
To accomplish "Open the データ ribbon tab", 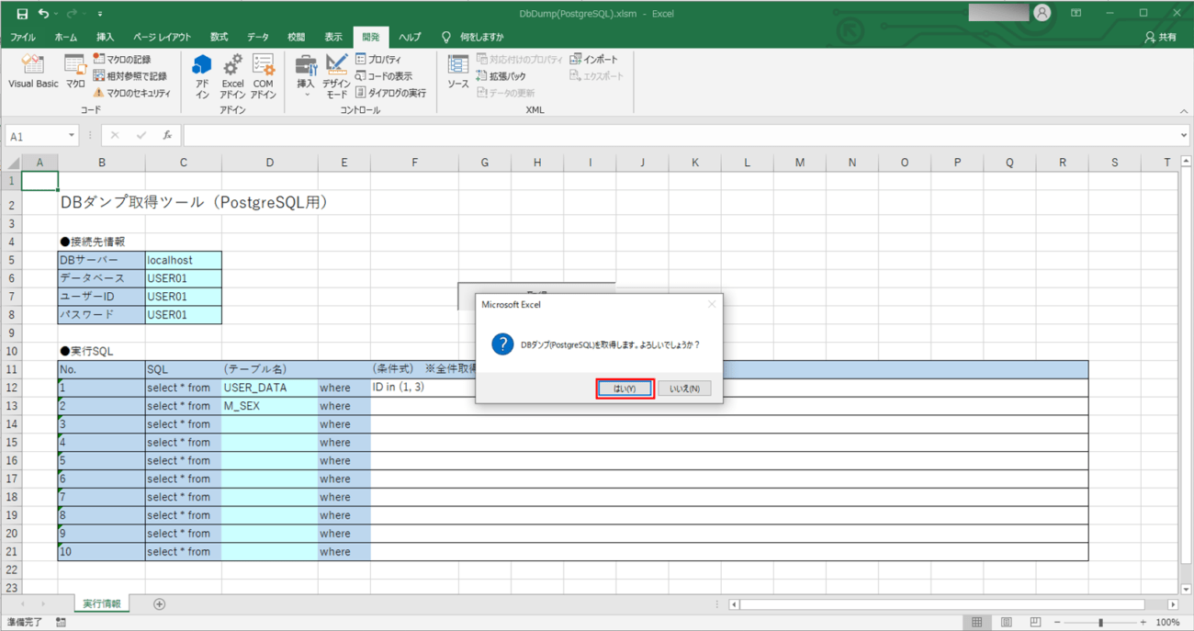I will pos(258,38).
